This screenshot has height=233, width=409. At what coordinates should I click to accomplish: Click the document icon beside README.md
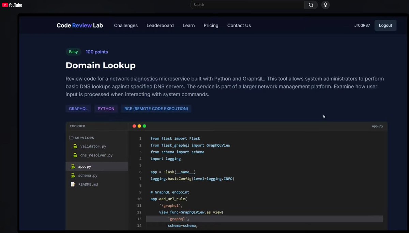[x=73, y=184]
